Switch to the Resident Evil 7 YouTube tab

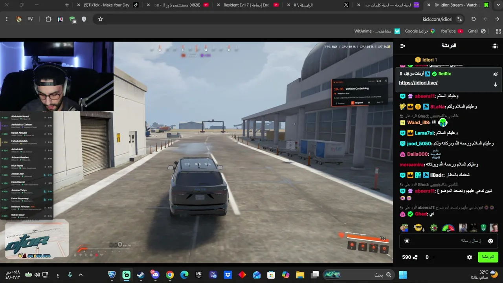pos(248,5)
